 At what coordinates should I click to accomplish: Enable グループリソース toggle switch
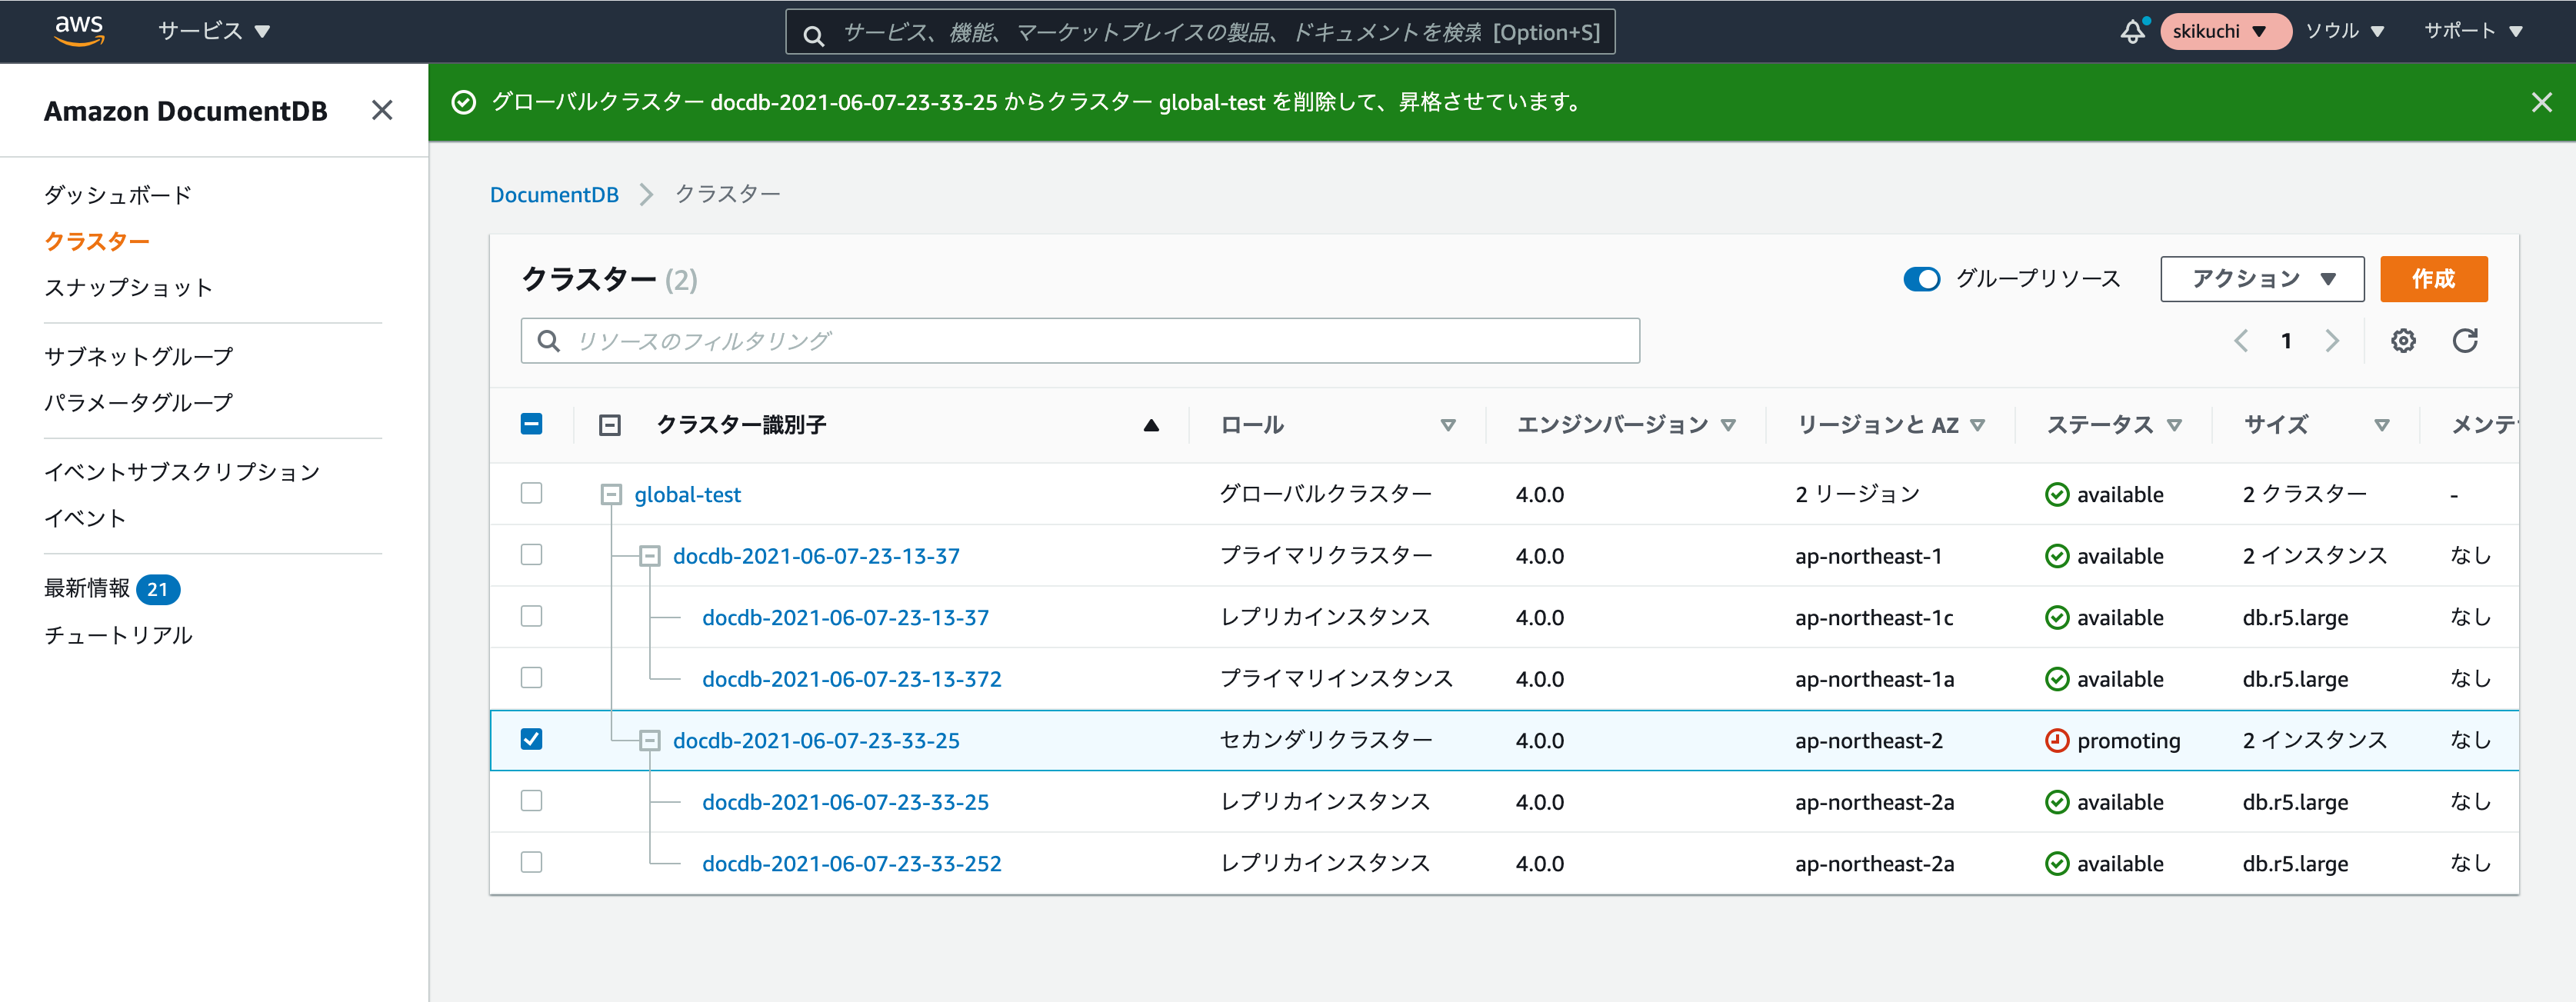1921,279
